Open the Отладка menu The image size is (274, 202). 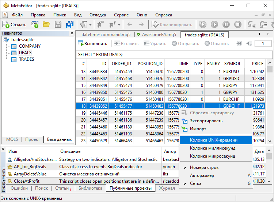[x=98, y=15]
